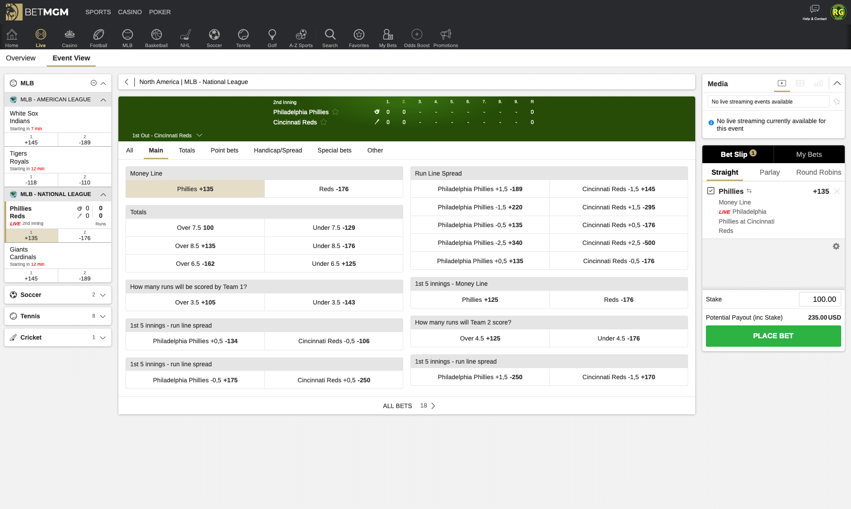Remove the Phillies +135 selection from bet slip
Viewport: 851px width, 509px height.
[837, 191]
